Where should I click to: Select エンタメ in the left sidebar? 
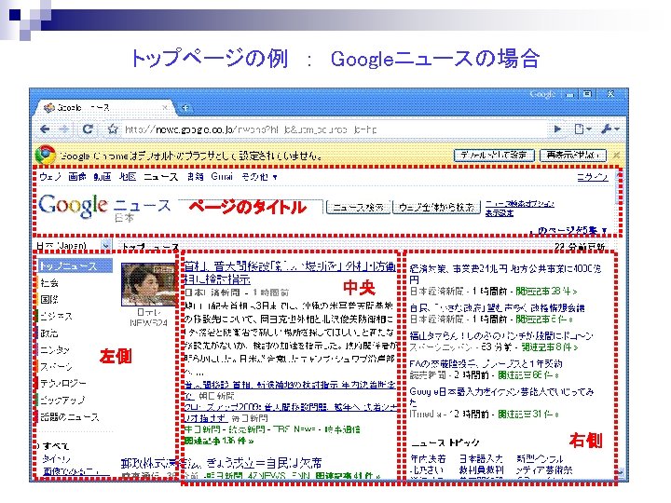tap(55, 350)
